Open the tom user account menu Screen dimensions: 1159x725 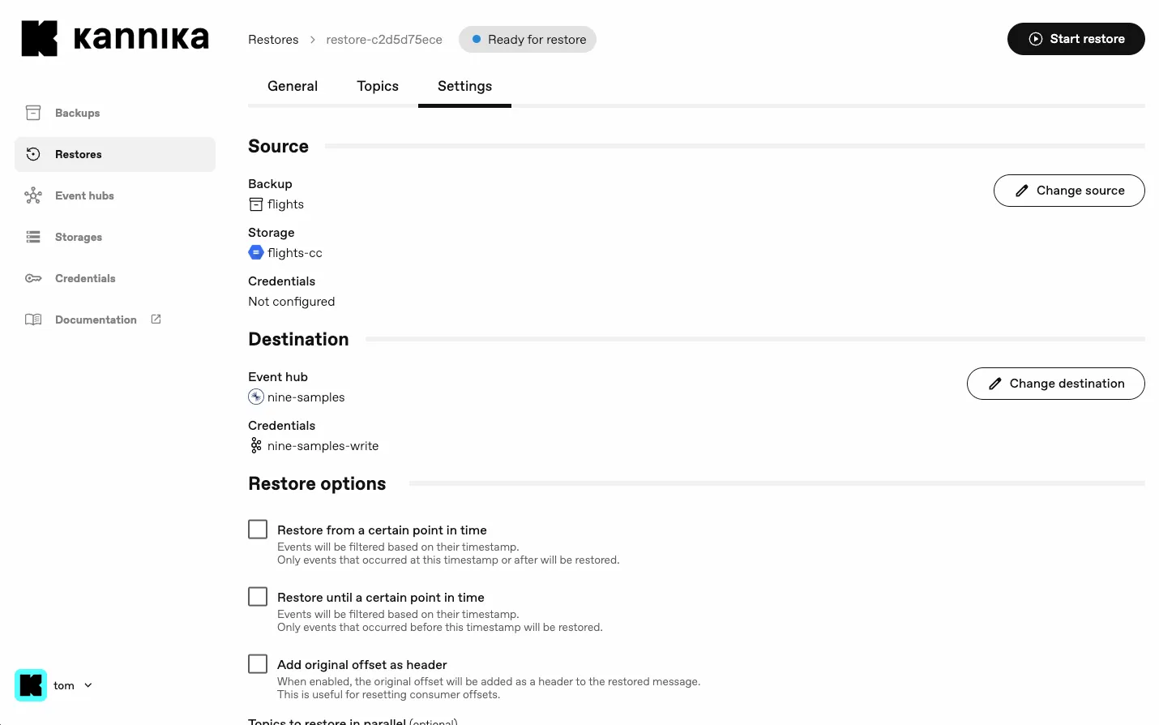[x=70, y=685]
